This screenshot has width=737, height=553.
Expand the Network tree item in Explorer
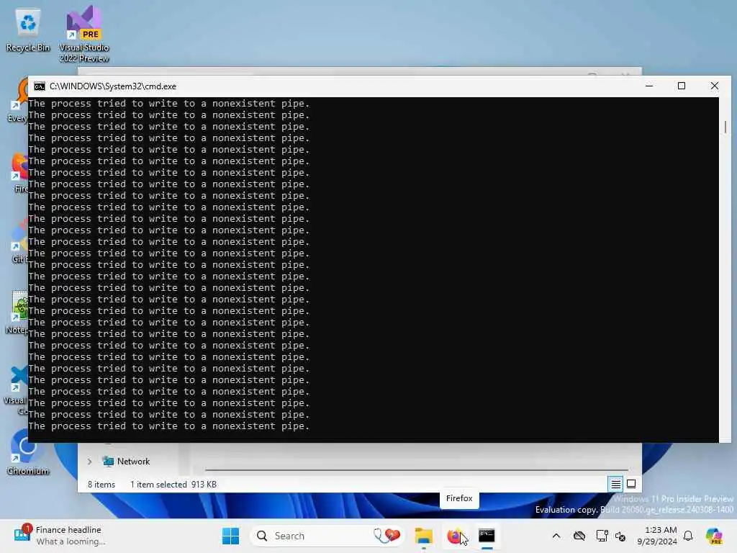pos(90,462)
